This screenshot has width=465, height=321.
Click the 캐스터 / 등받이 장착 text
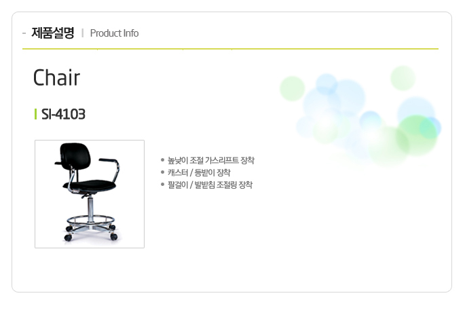tap(199, 172)
